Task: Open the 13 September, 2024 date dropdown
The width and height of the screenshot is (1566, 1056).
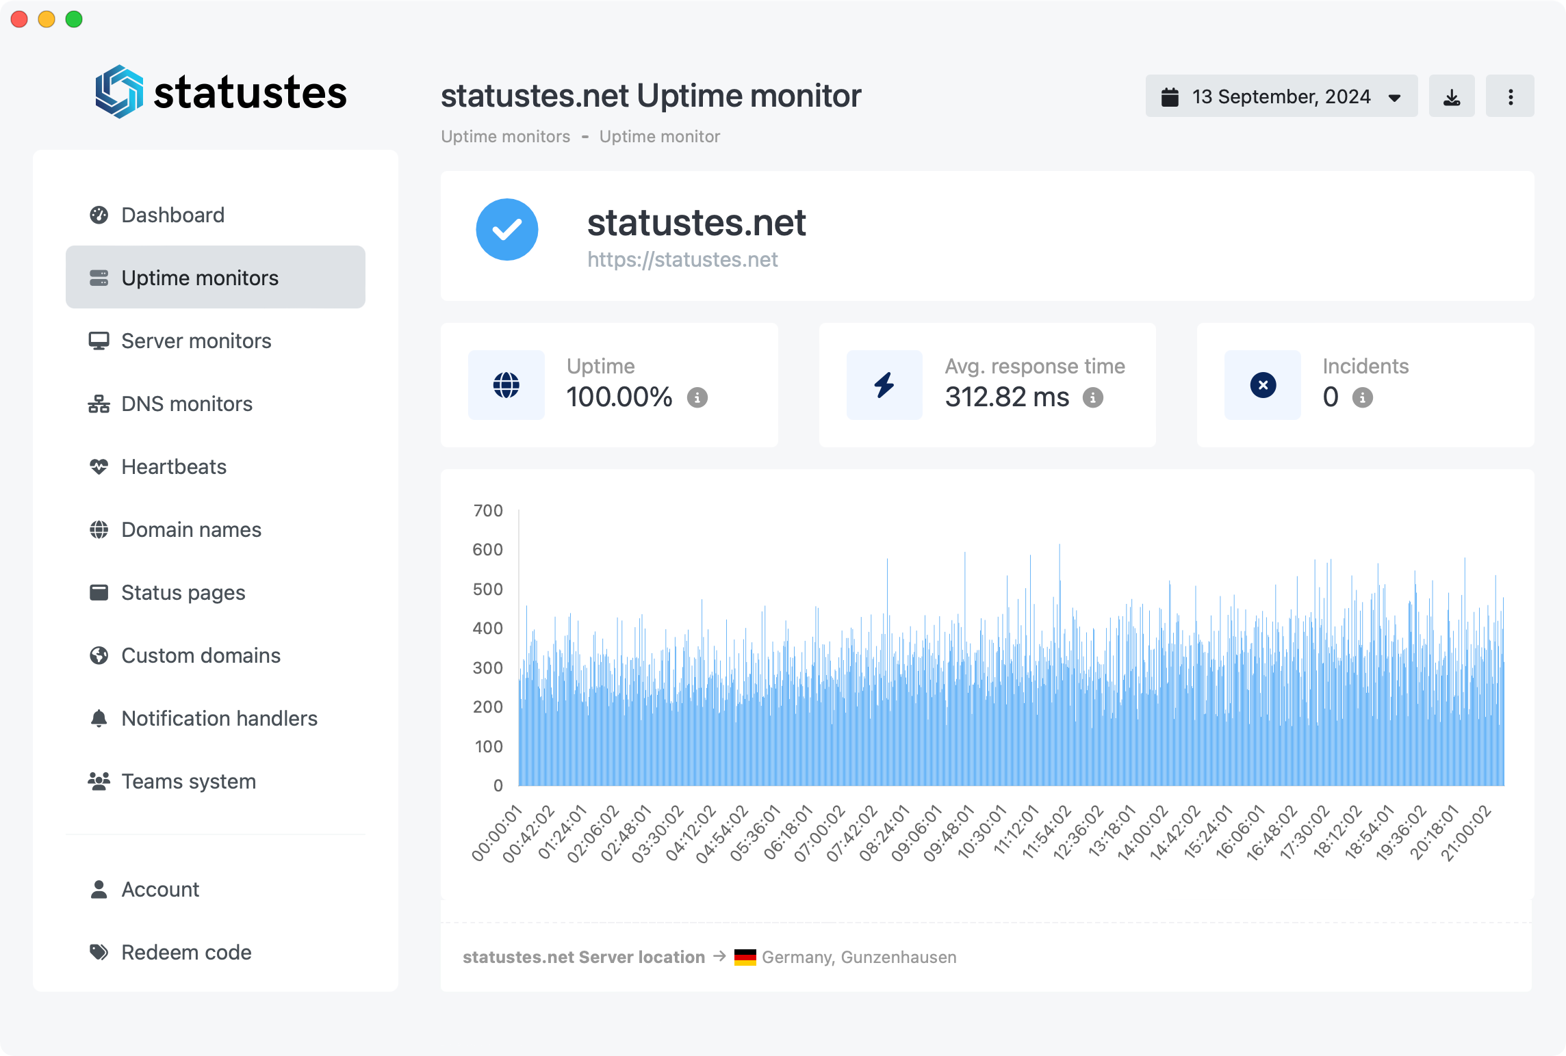Action: click(x=1281, y=96)
